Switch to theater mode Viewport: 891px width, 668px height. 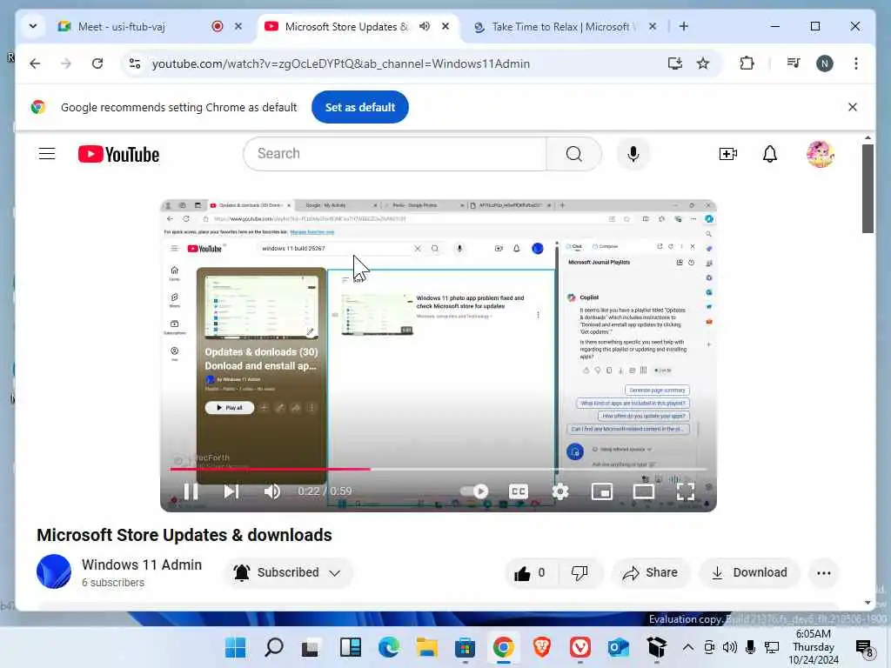click(643, 491)
